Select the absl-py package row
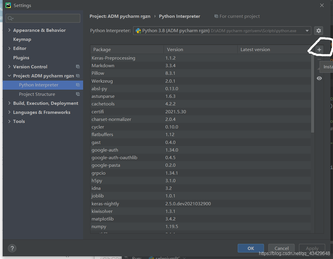The width and height of the screenshot is (333, 259). click(201, 89)
